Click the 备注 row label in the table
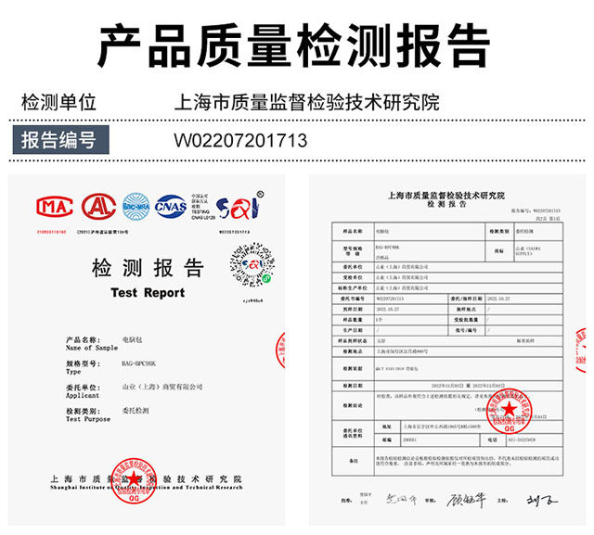Screen dimensions: 594x535 pyautogui.click(x=353, y=461)
